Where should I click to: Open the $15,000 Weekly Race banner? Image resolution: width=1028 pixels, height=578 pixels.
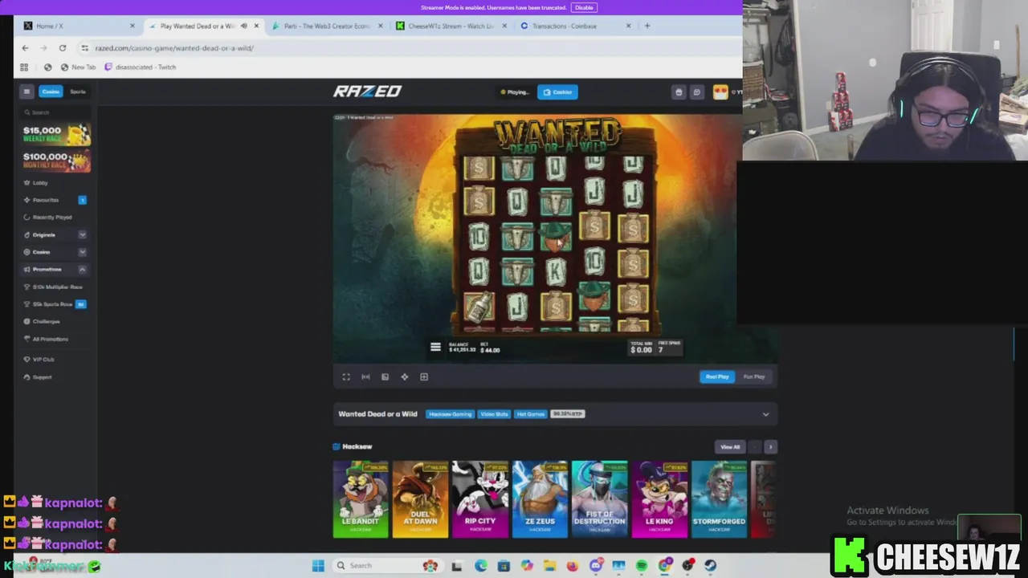point(56,134)
